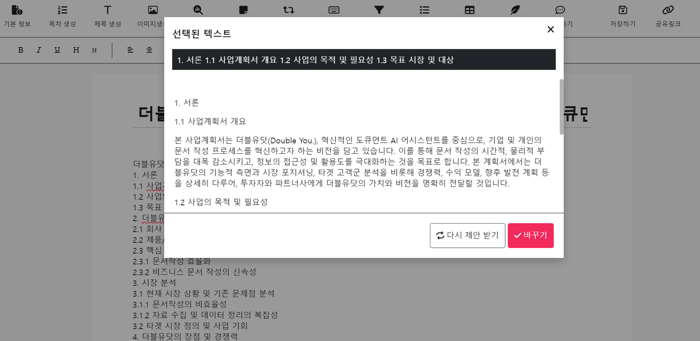The width and height of the screenshot is (700, 341).
Task: Align text center in format bar
Action: [149, 50]
